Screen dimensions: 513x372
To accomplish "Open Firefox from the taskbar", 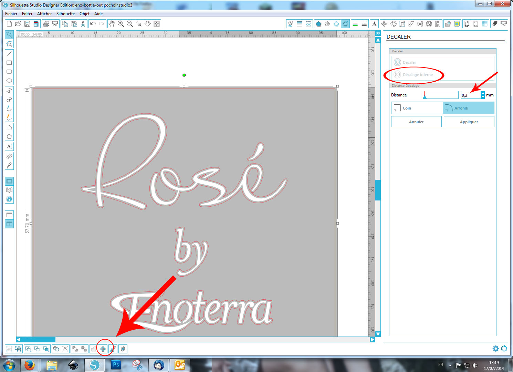I will click(29, 365).
